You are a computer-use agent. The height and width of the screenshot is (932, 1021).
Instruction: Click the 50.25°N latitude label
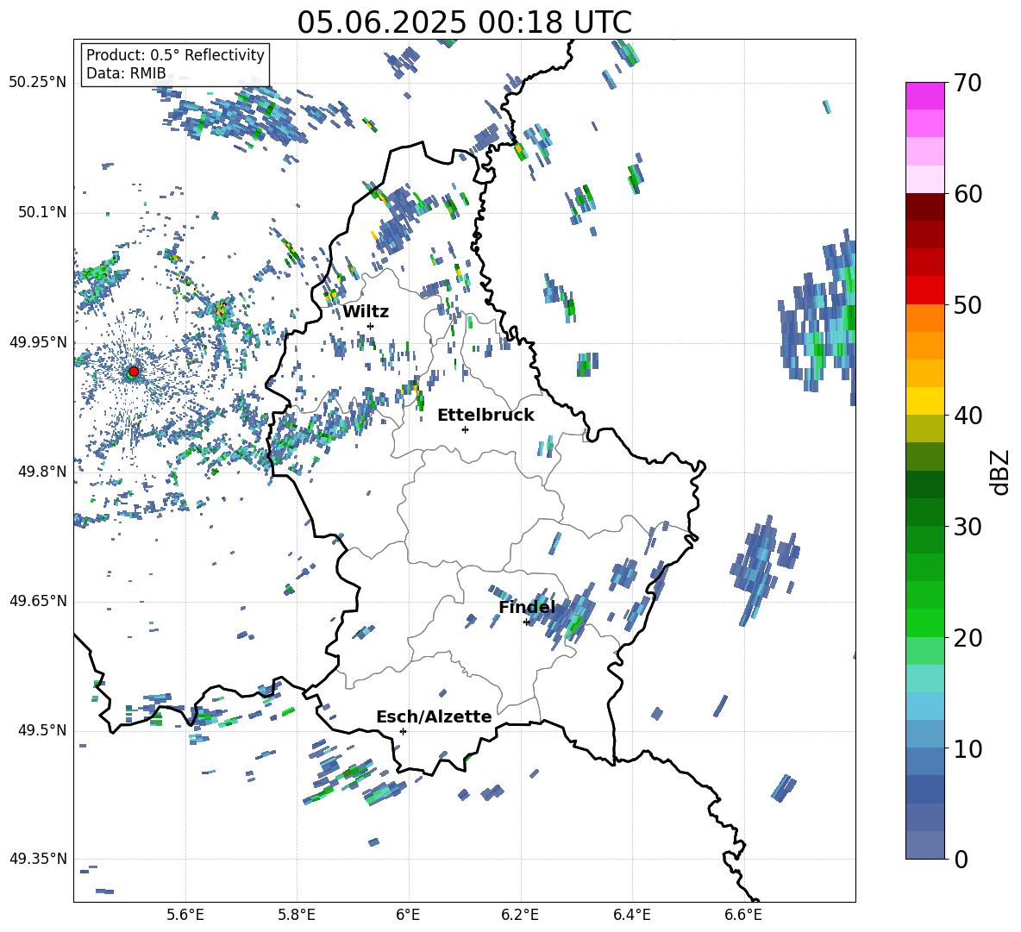point(38,83)
